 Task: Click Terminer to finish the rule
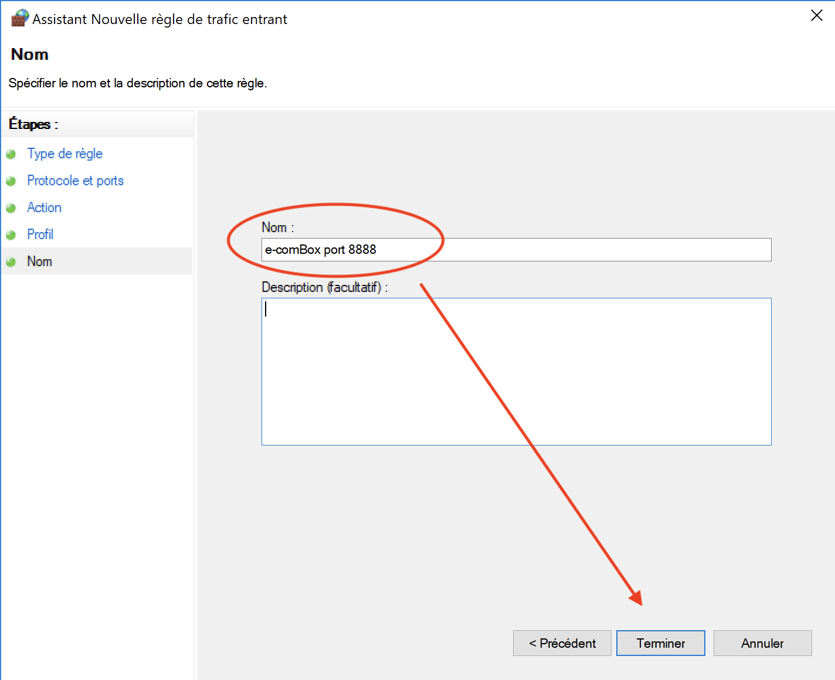[x=660, y=643]
